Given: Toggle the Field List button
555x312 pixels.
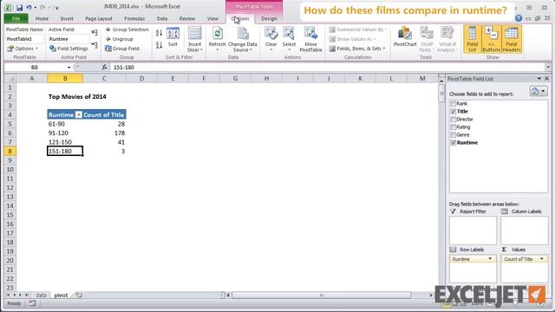Looking at the screenshot, I should coord(472,39).
